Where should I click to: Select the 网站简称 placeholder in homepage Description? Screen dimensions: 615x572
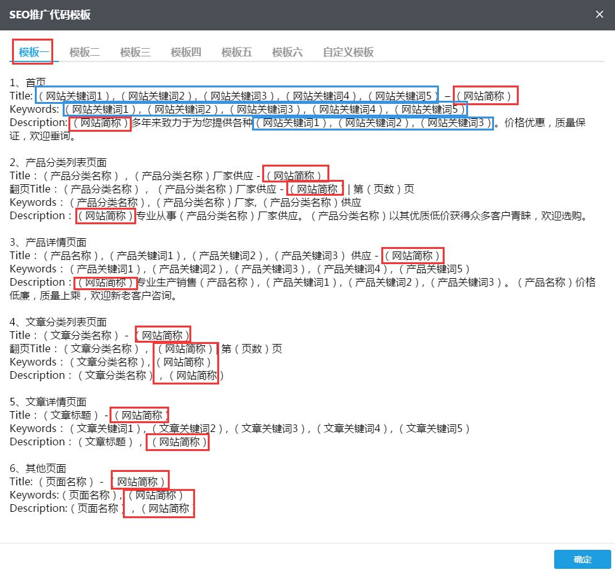[99, 124]
